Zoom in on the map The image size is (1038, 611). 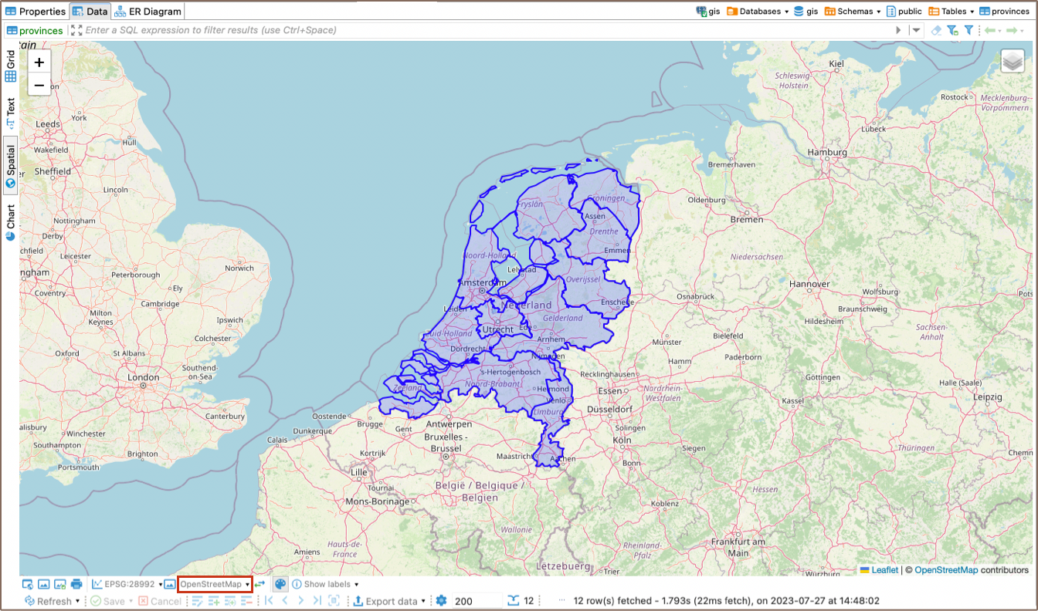(39, 62)
